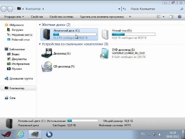Open Windows Media Player from the taskbar
The height and width of the screenshot is (139, 185).
pyautogui.click(x=49, y=134)
